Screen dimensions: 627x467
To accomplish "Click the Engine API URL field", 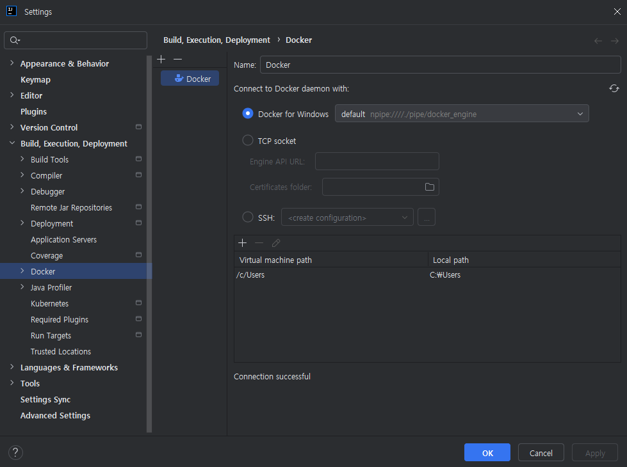I will pyautogui.click(x=377, y=161).
